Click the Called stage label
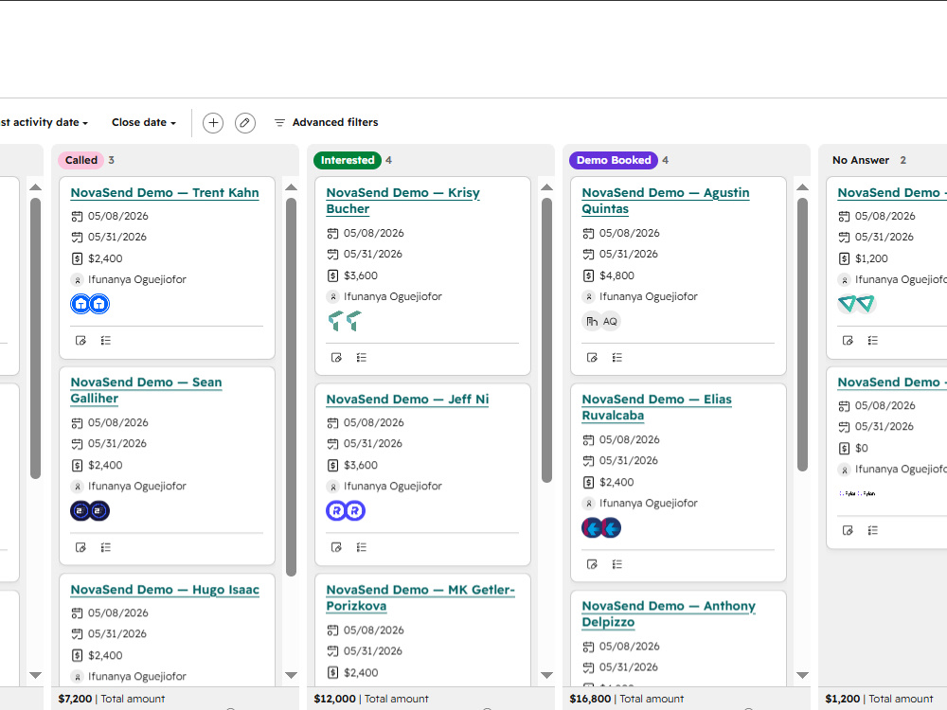The height and width of the screenshot is (710, 947). click(x=80, y=160)
